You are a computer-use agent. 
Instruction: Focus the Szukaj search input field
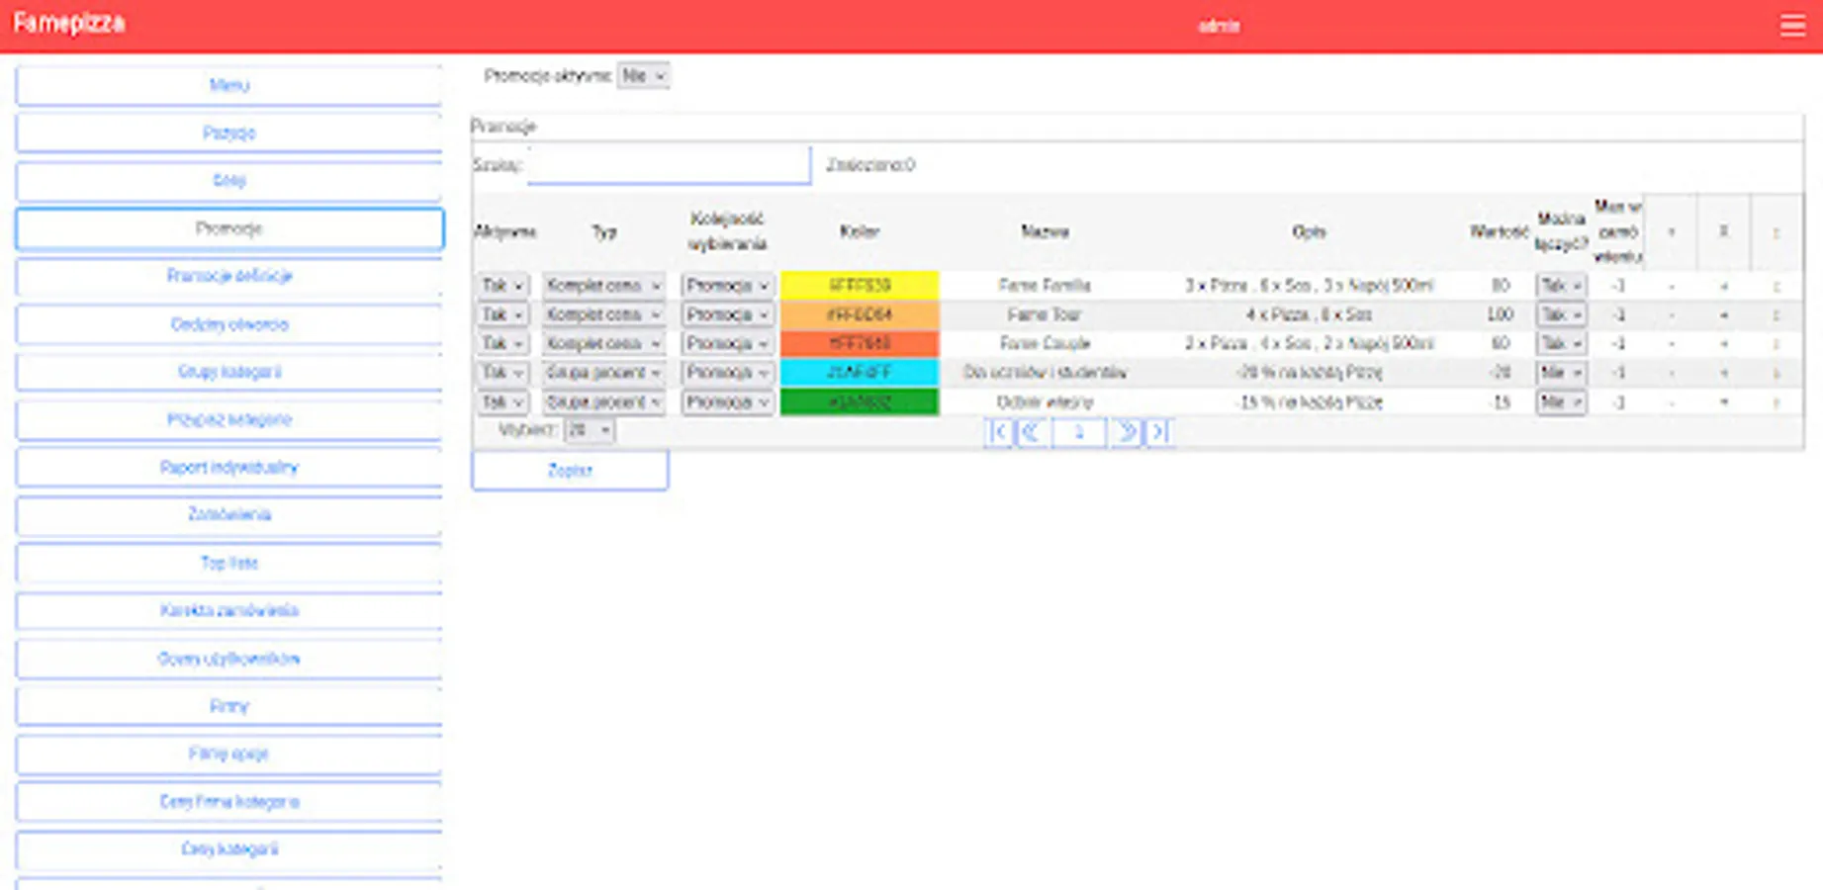pyautogui.click(x=670, y=165)
